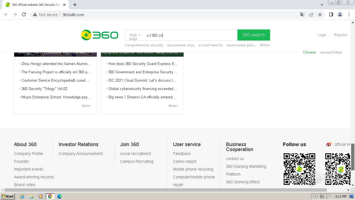Click the Register link

341,35
